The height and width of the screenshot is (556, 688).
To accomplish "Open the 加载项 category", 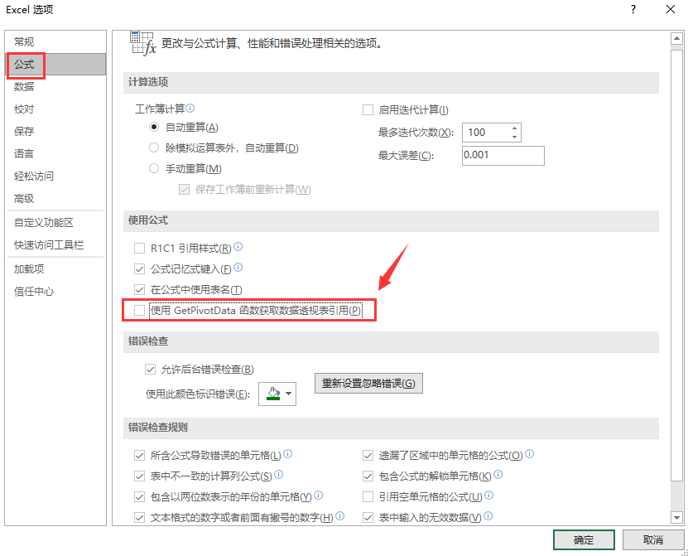I will [x=55, y=268].
